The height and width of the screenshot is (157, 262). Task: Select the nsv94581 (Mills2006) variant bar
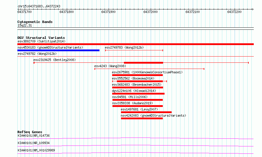[x=138, y=100]
